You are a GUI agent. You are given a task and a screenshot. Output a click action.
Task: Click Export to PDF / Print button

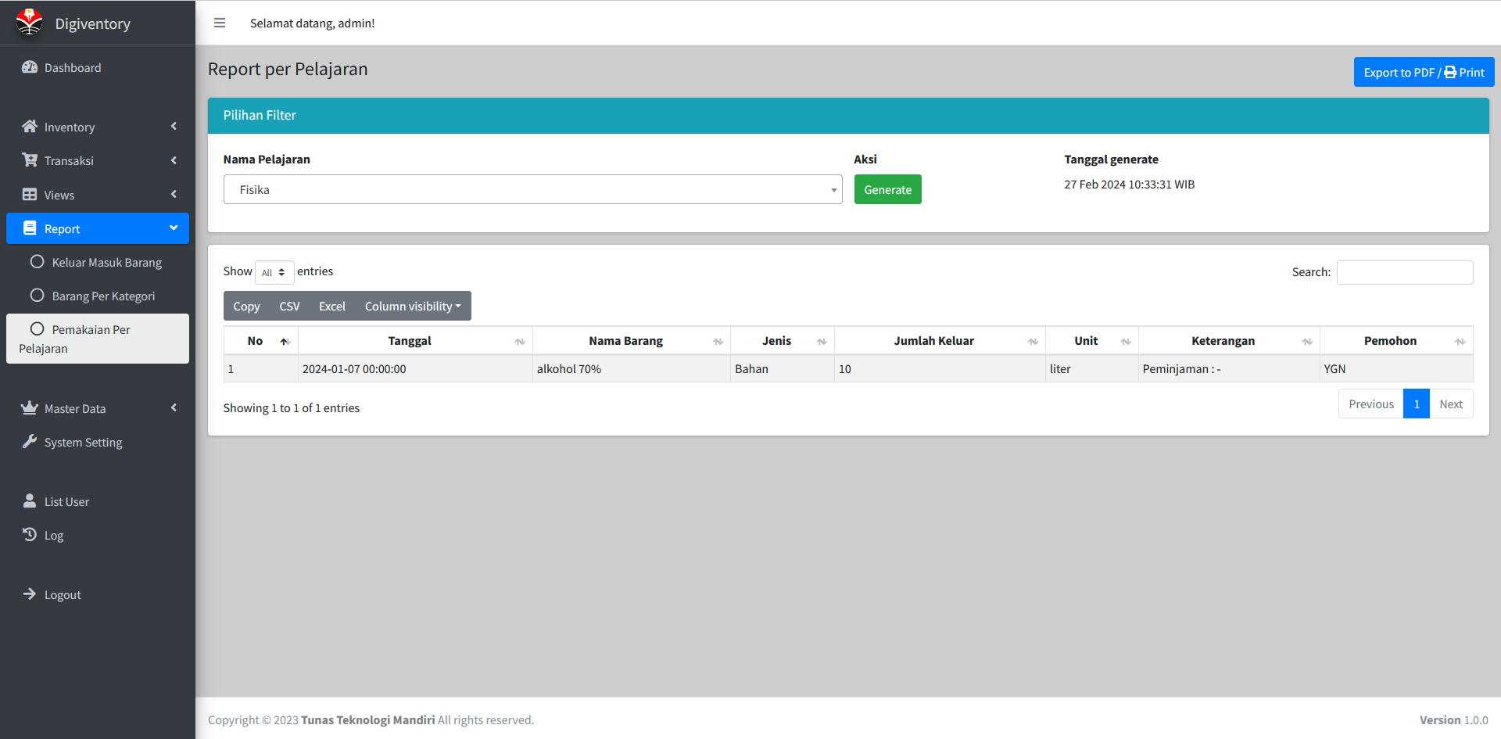click(1424, 72)
